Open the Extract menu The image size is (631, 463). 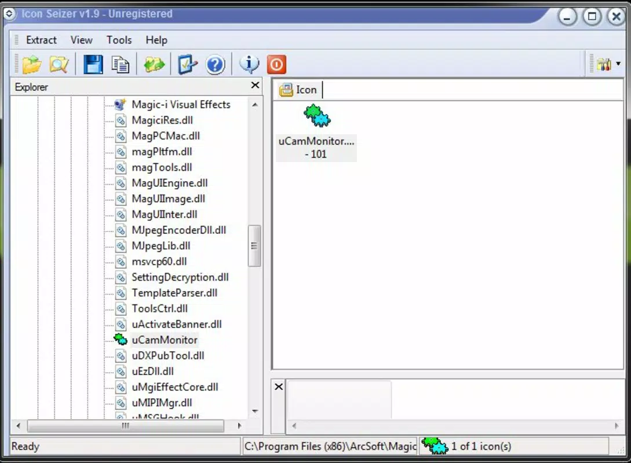coord(41,40)
